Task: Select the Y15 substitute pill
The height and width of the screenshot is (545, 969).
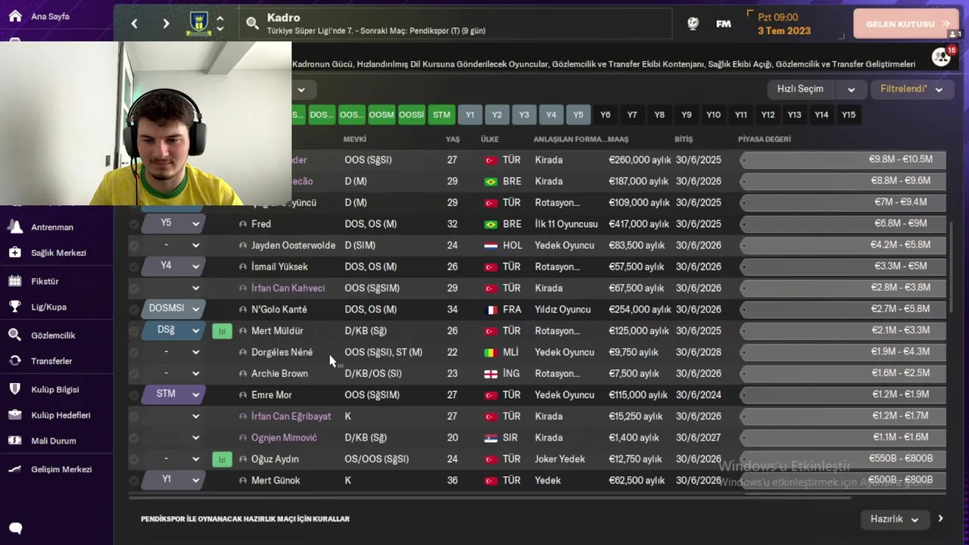Action: [849, 115]
